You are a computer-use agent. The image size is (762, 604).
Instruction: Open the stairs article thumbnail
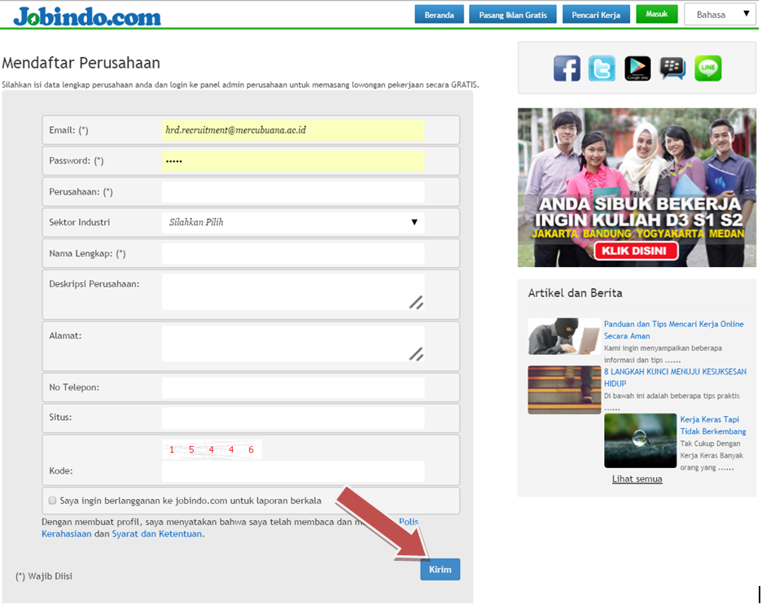point(564,390)
